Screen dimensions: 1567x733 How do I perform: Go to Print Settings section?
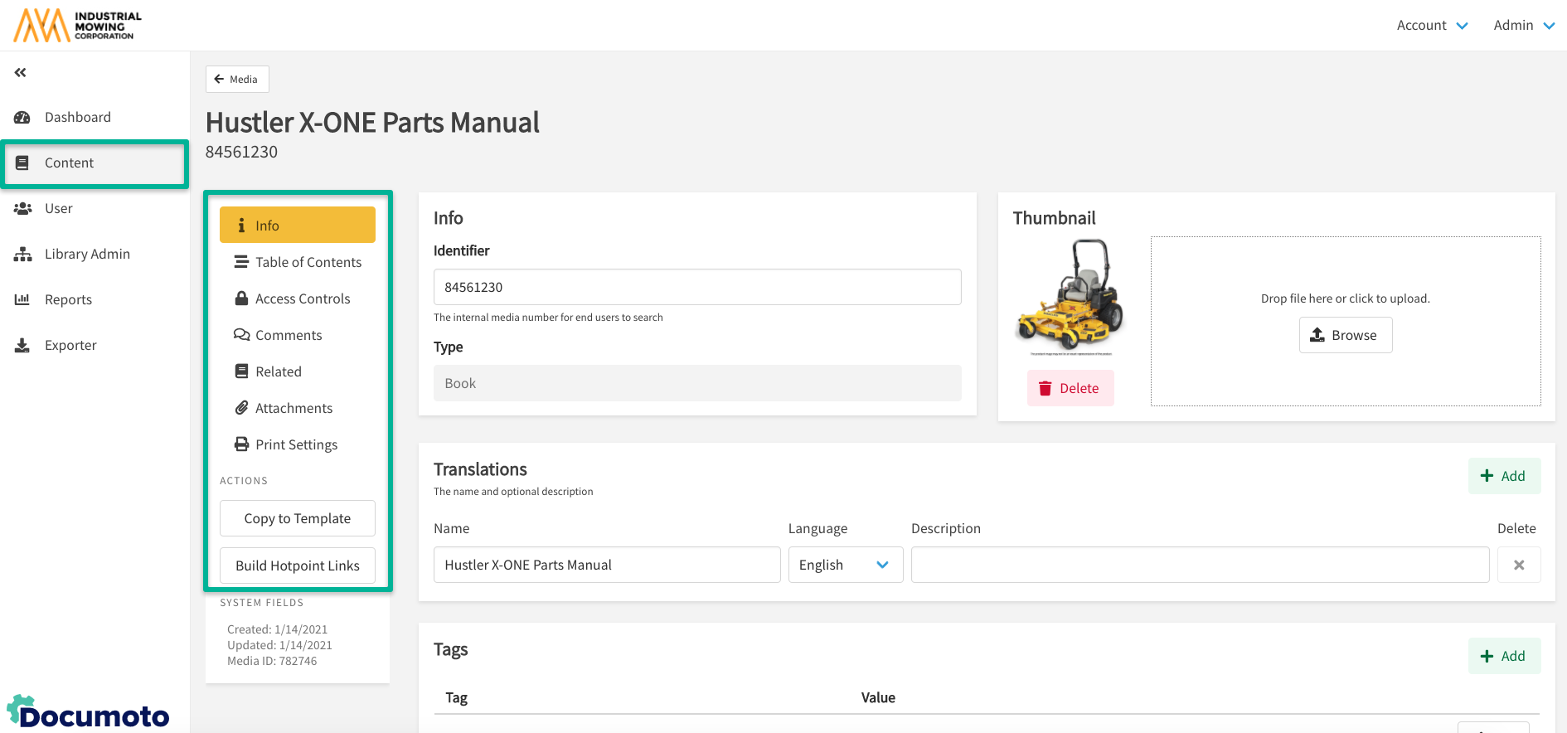pyautogui.click(x=296, y=444)
